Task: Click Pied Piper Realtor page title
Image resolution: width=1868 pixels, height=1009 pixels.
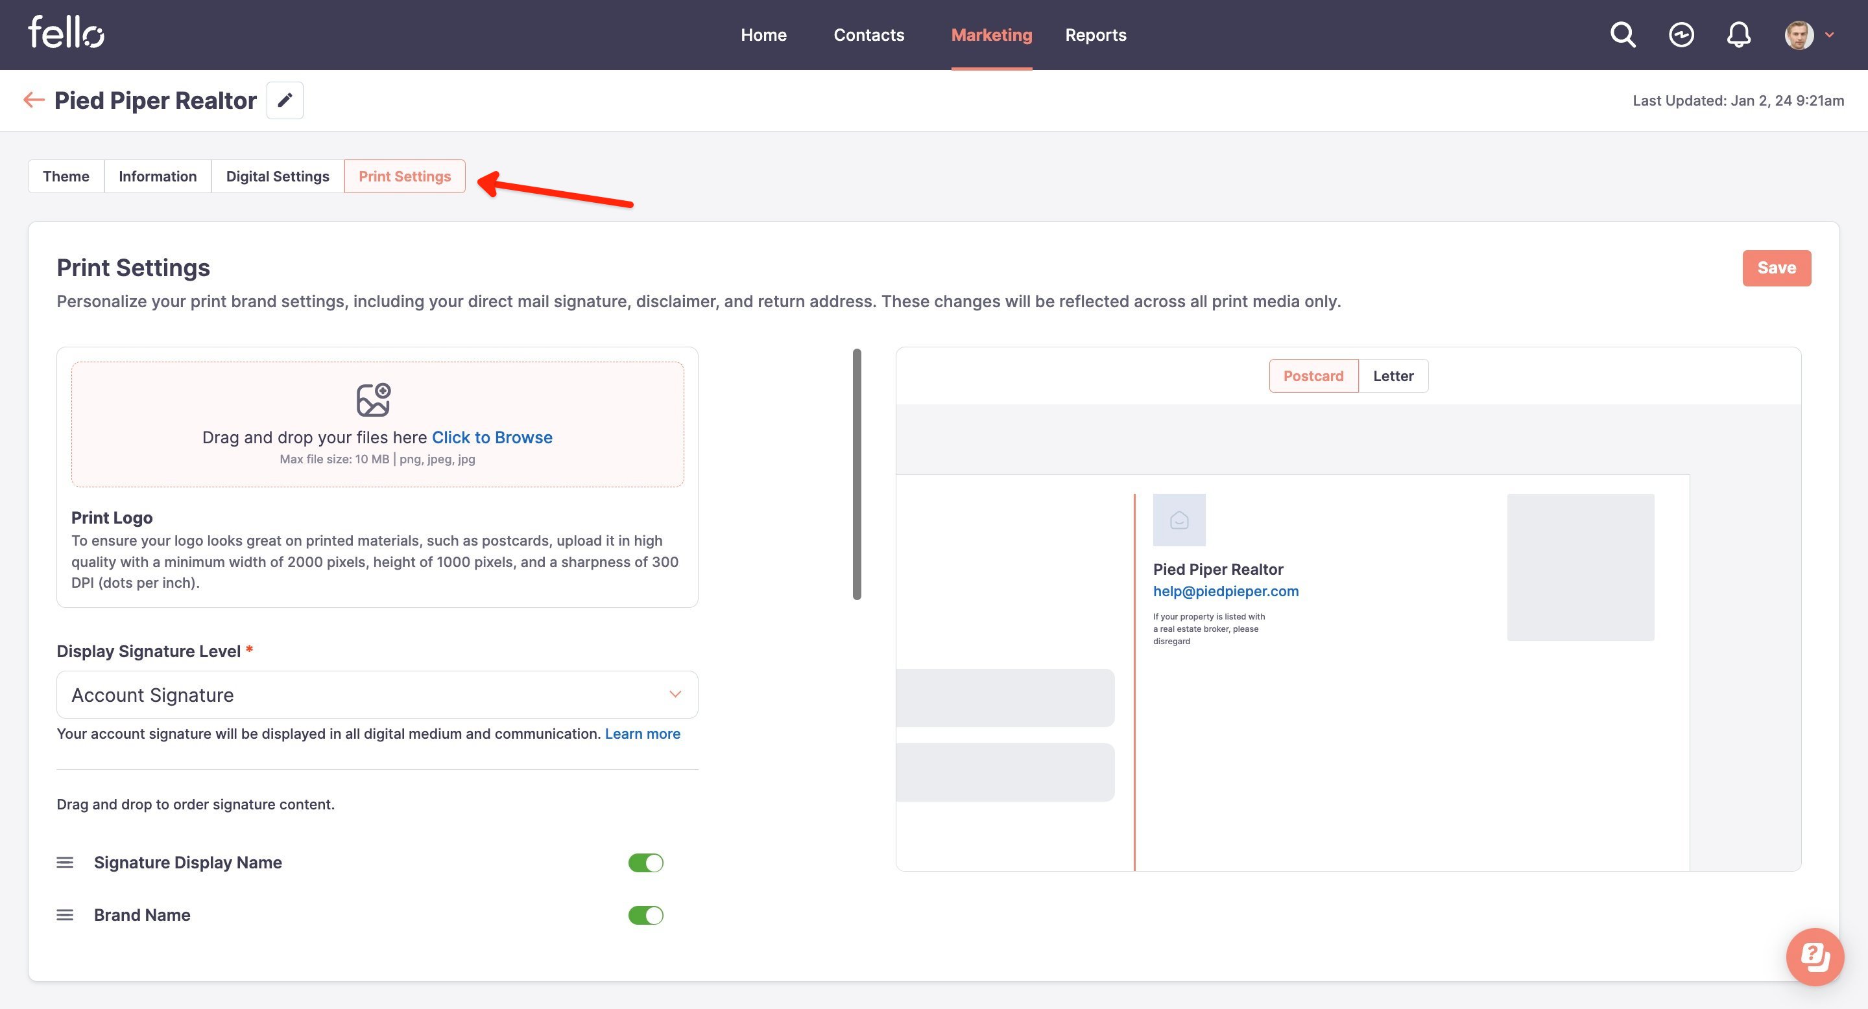Action: pos(155,100)
